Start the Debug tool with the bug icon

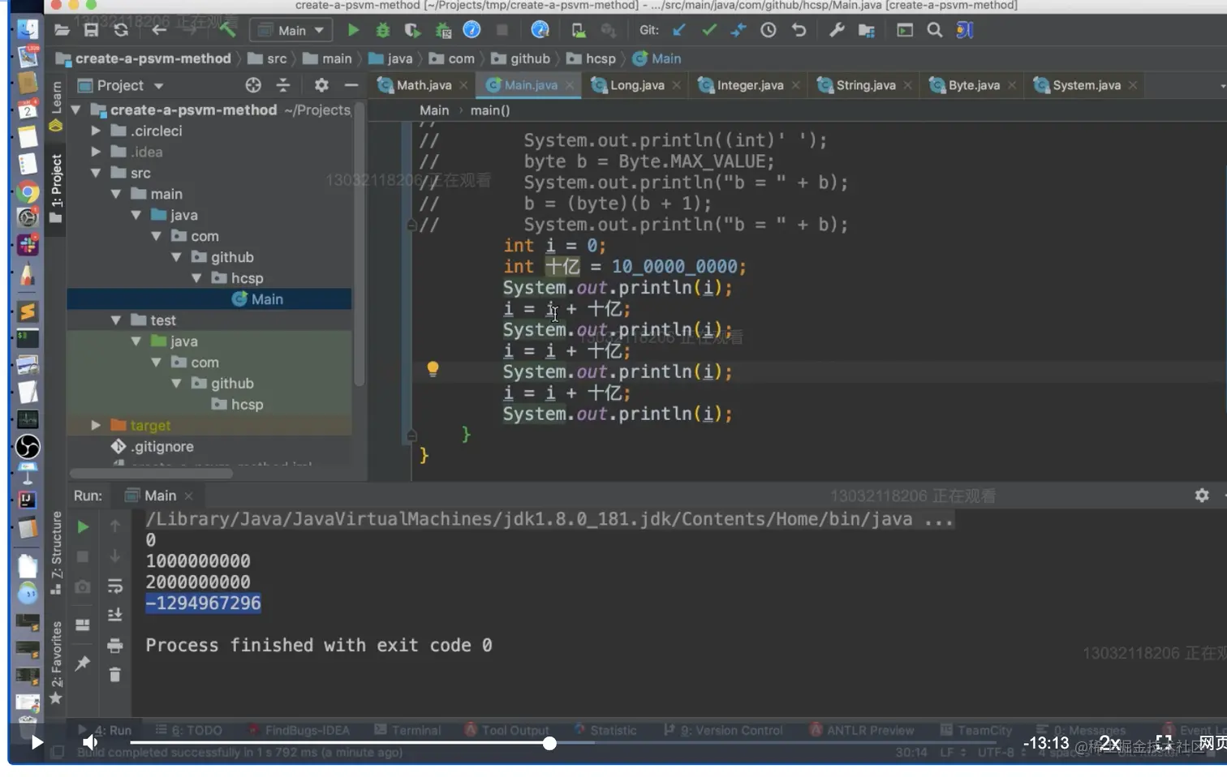(382, 31)
